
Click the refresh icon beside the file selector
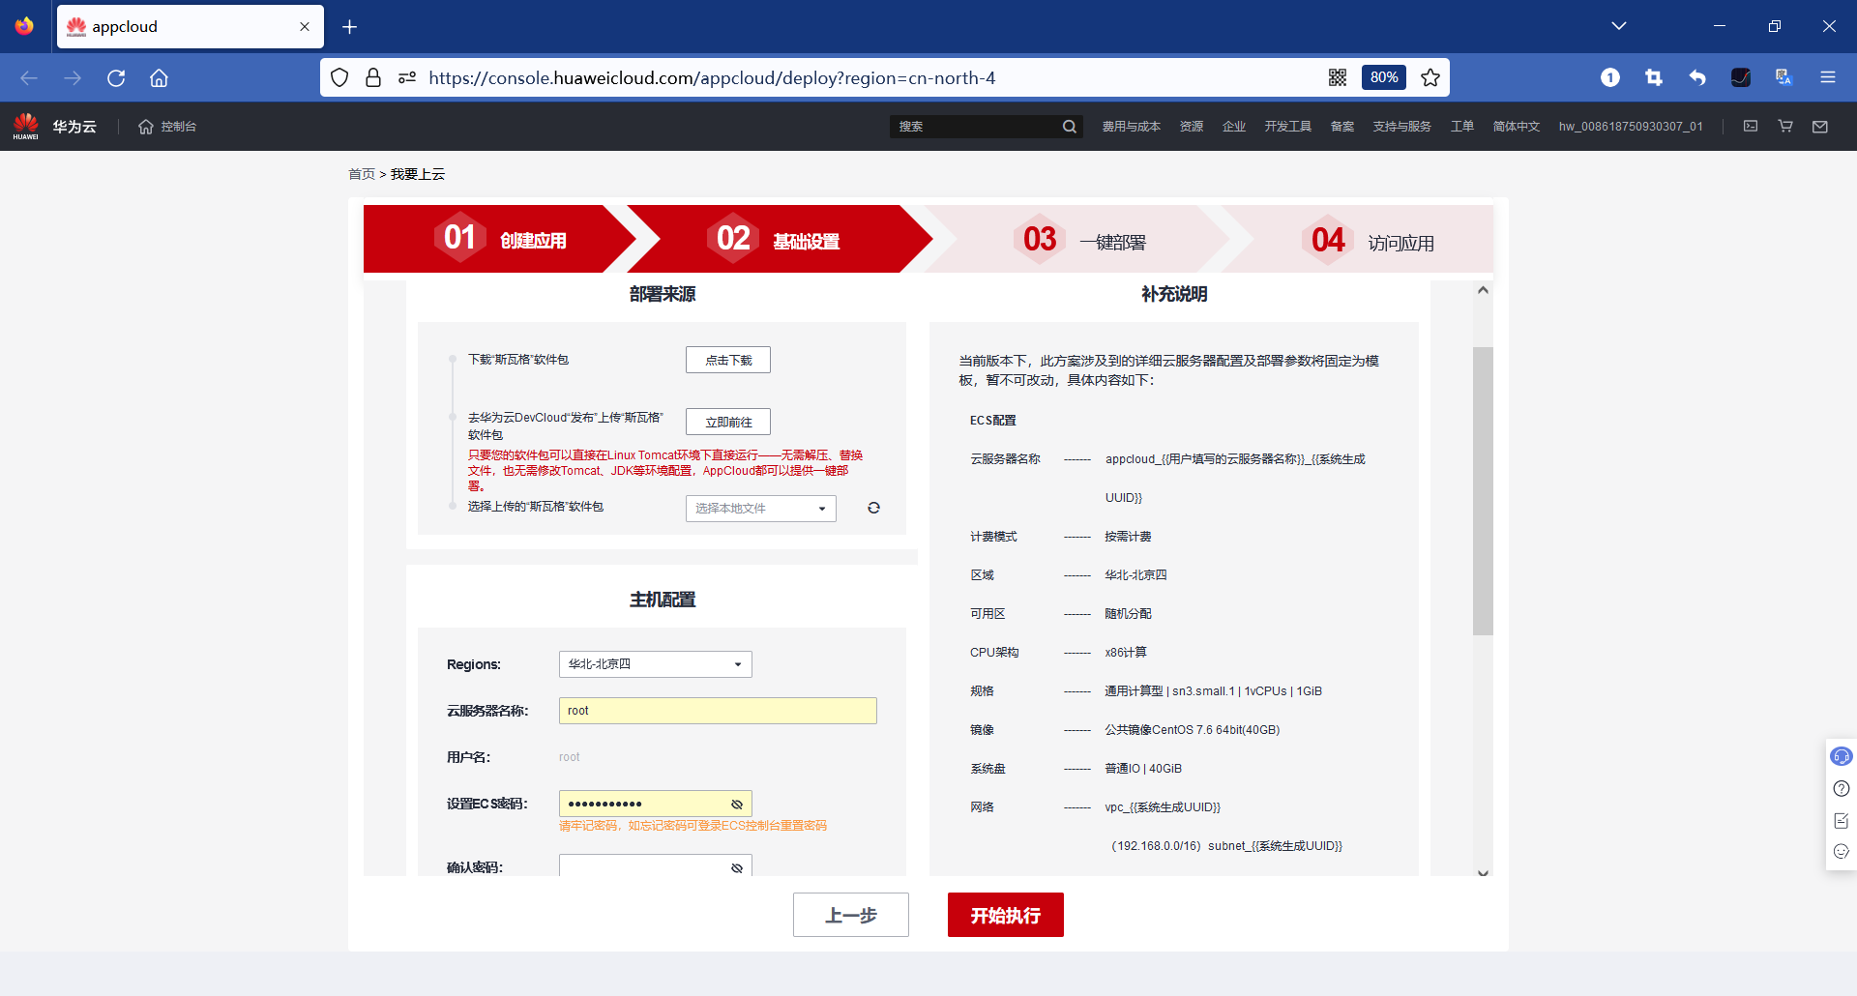coord(873,508)
